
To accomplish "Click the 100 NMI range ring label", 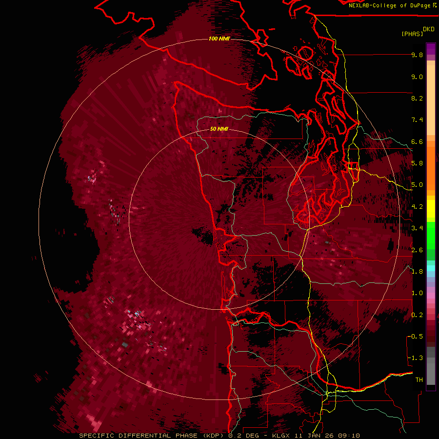I will click(x=219, y=39).
